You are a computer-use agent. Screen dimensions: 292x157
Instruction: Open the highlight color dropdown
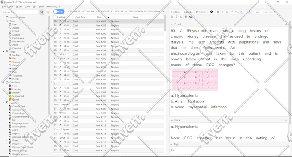pyautogui.click(x=253, y=12)
